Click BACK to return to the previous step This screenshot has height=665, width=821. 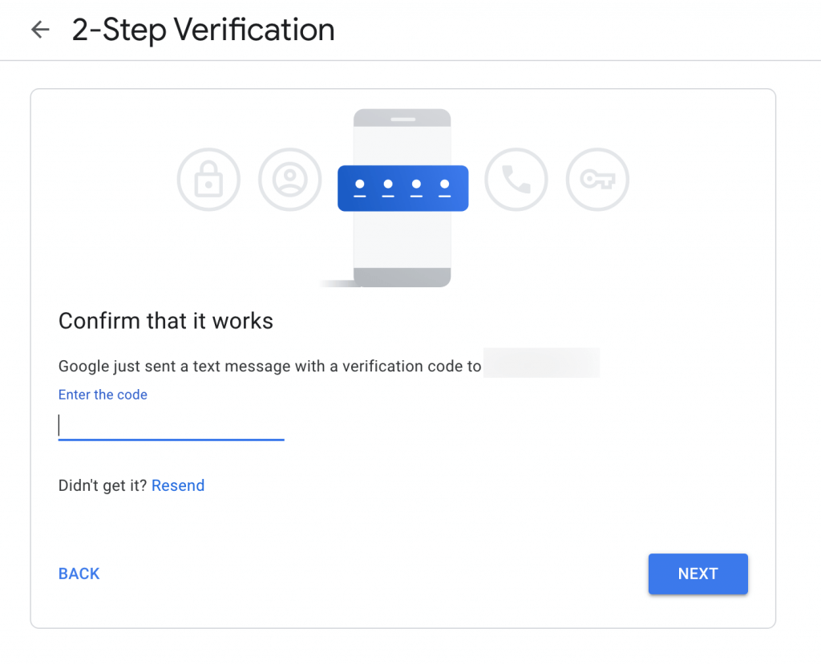79,574
